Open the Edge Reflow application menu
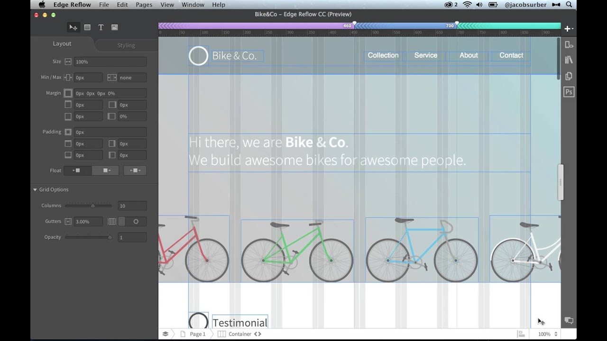This screenshot has width=607, height=341. [73, 5]
